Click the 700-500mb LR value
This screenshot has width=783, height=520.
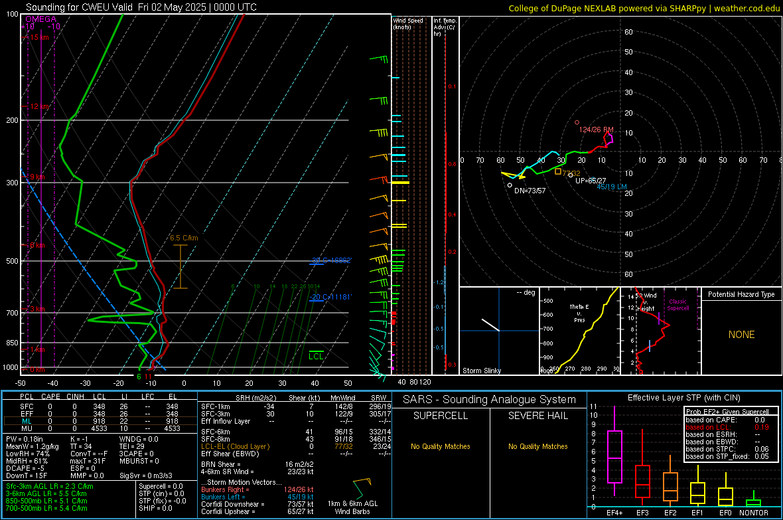46,508
